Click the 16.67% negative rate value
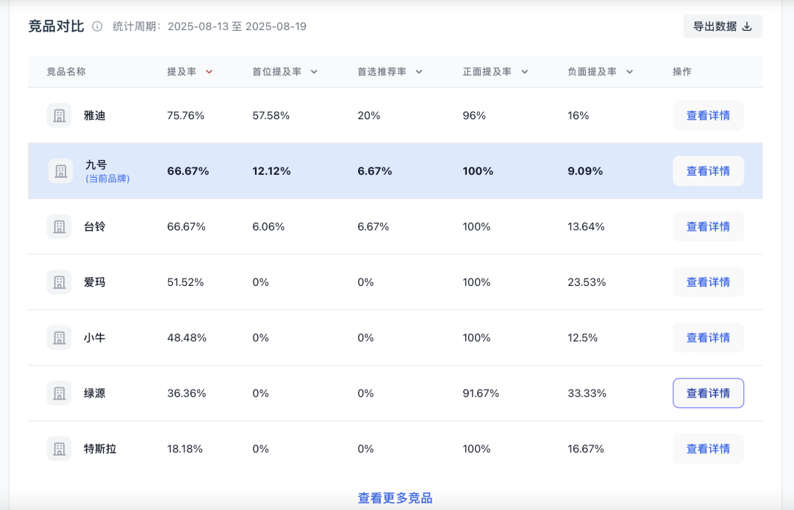Screen dimensions: 794x510 (x=585, y=449)
